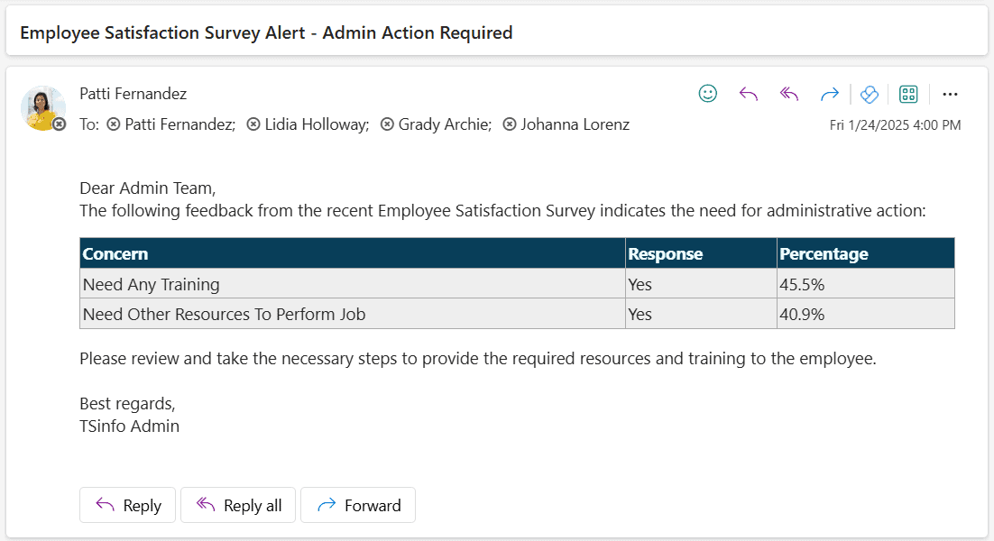This screenshot has height=541, width=994.
Task: Select recipient Johanna Lorenz's name
Action: tap(575, 124)
